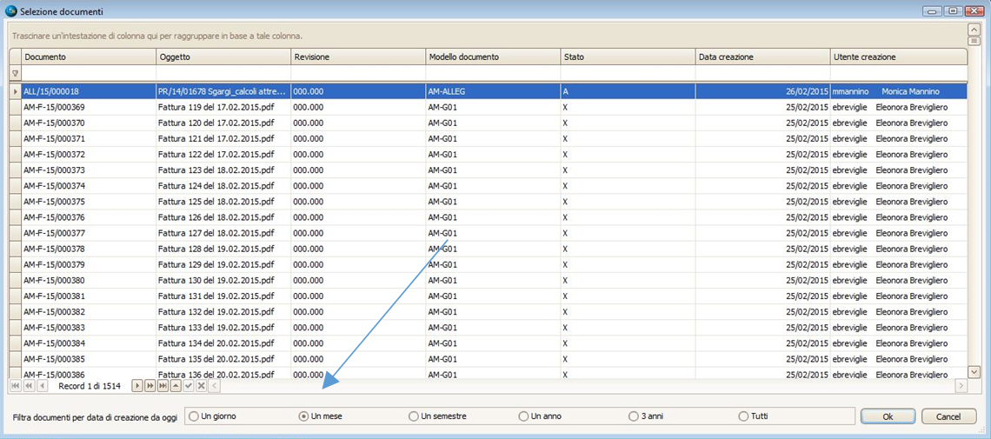Jump to last record in navigator
Viewport: 991px width, 439px height.
[163, 385]
